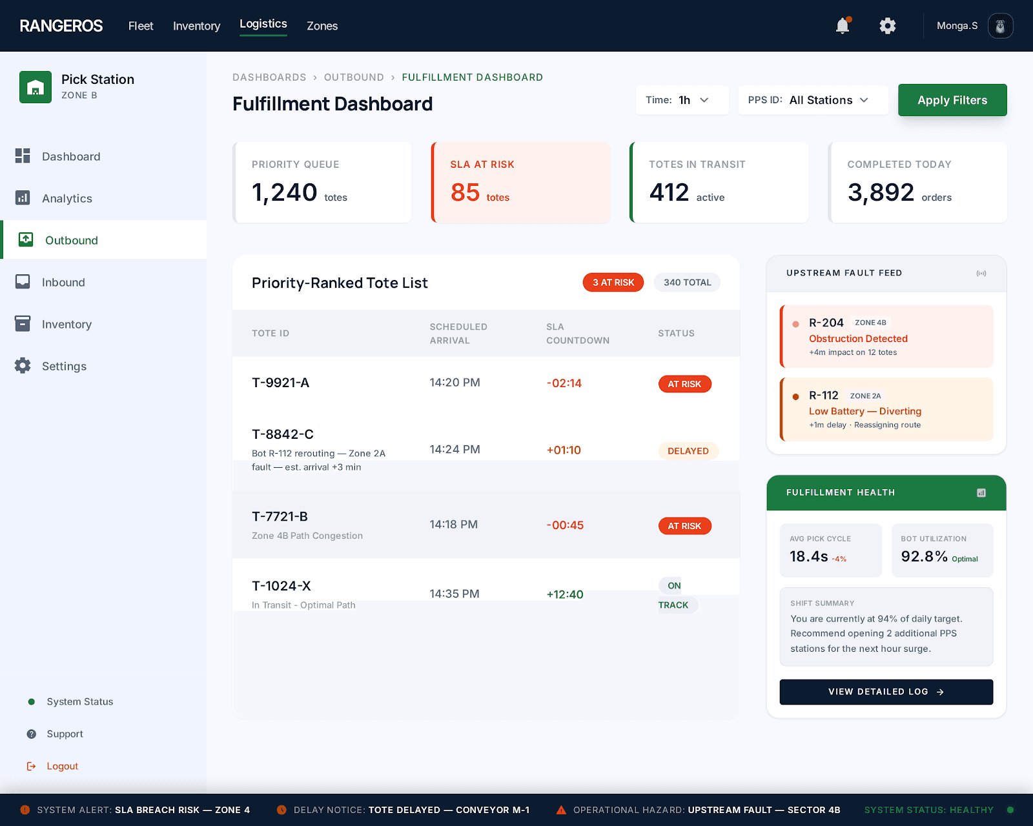Click the live feed signal icon
Image resolution: width=1033 pixels, height=826 pixels.
coord(981,274)
